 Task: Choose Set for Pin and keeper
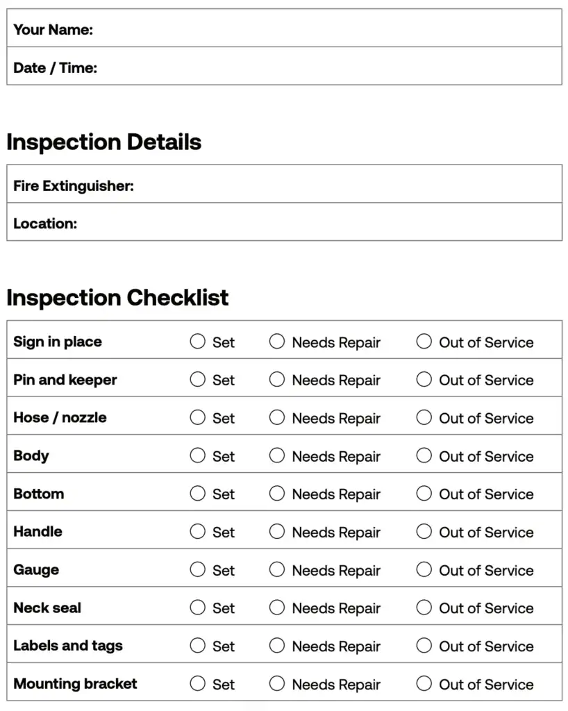198,380
